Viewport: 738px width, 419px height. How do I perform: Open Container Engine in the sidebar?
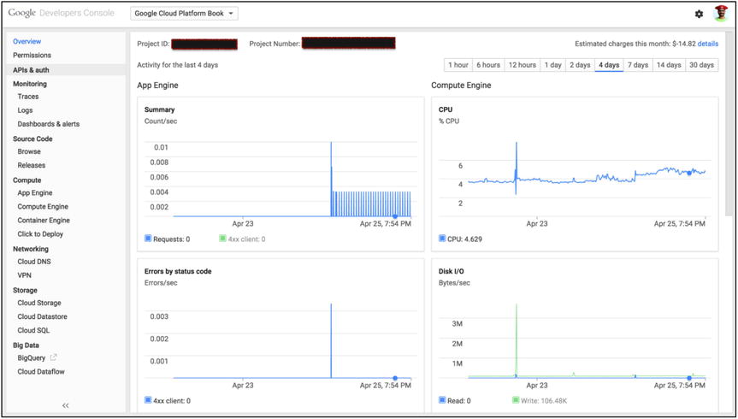tap(44, 221)
